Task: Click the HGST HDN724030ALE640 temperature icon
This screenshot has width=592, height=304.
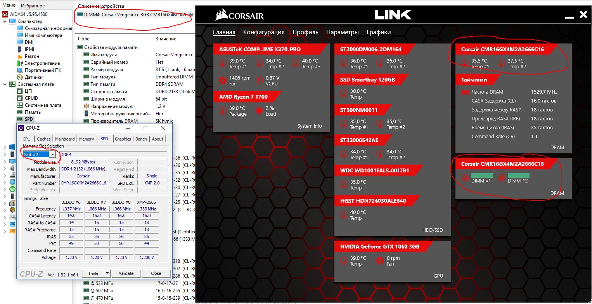Action: 344,215
